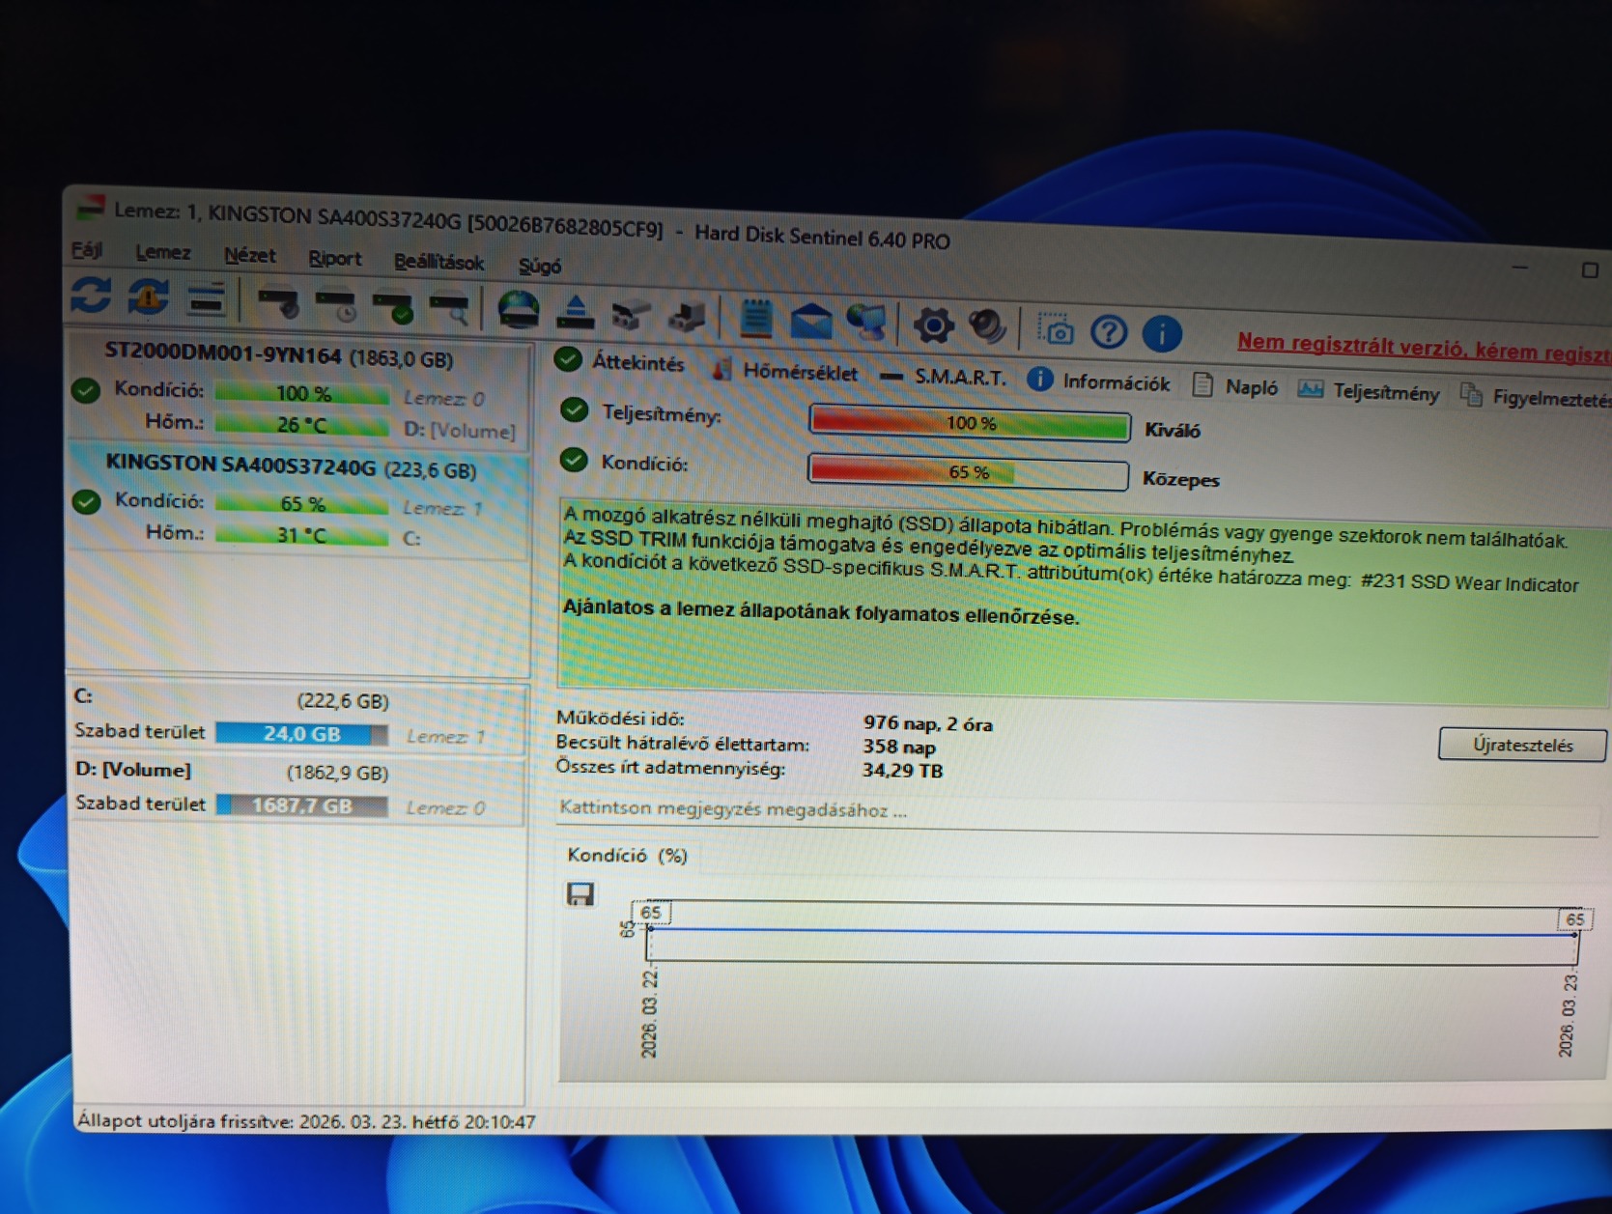
Task: Click the blue envelope e-mail icon
Action: (x=811, y=321)
